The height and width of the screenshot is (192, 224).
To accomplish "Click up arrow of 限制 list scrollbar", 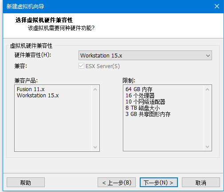I will coord(207,89).
